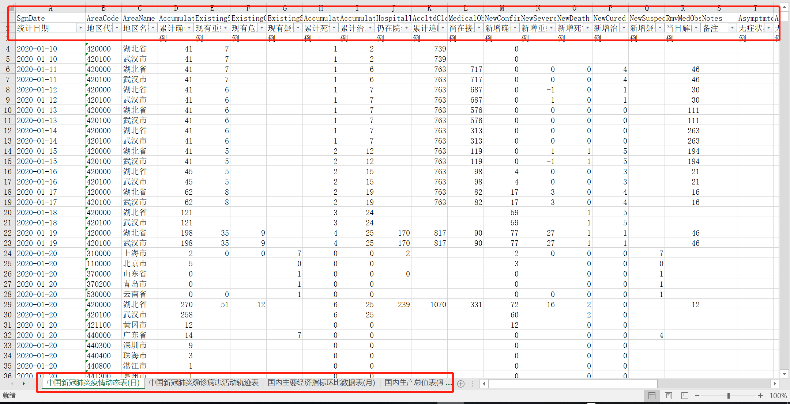The height and width of the screenshot is (404, 790).
Task: Click the 100% zoom level button
Action: click(778, 396)
